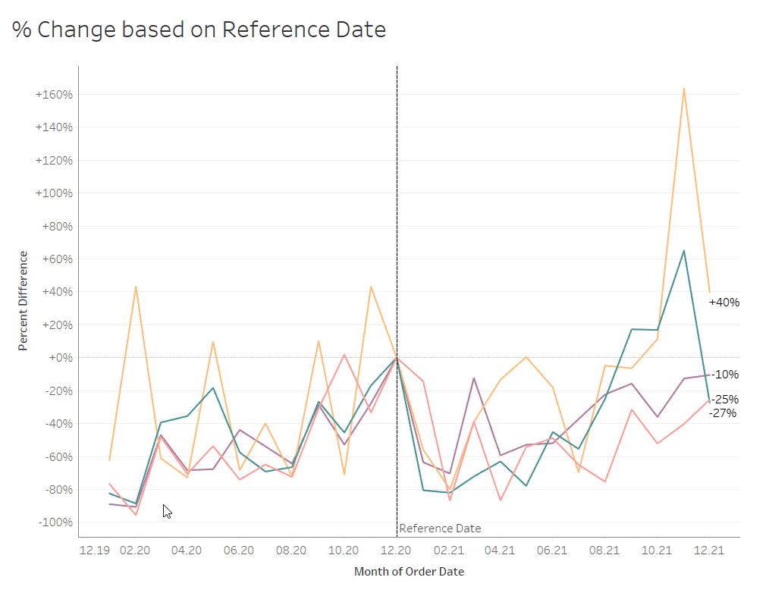The width and height of the screenshot is (766, 596).
Task: Click the 'Reference Date' line label
Action: tap(440, 529)
